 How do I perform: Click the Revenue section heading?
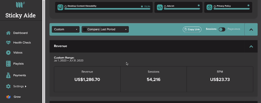point(60,46)
